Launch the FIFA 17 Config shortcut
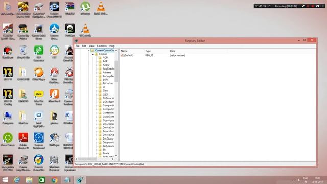The image size is (327, 184). point(8,97)
